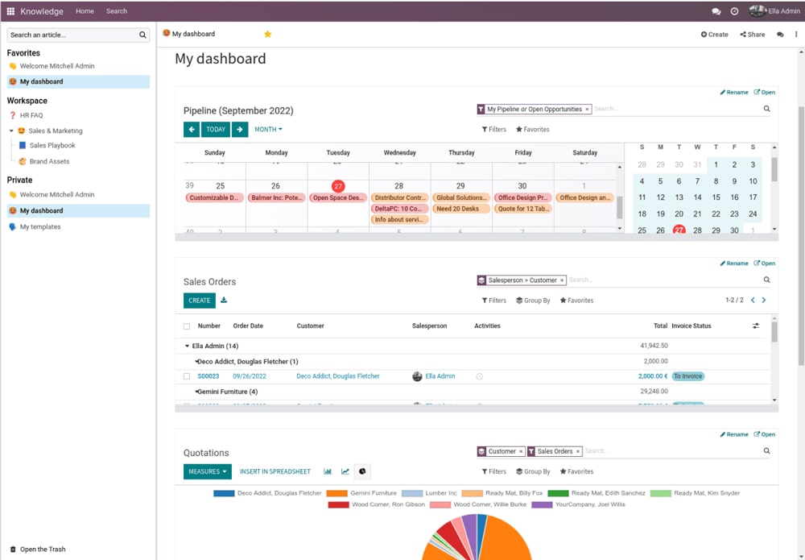Image resolution: width=805 pixels, height=560 pixels.
Task: Open the MONTH dropdown in Pipeline
Action: [x=268, y=129]
